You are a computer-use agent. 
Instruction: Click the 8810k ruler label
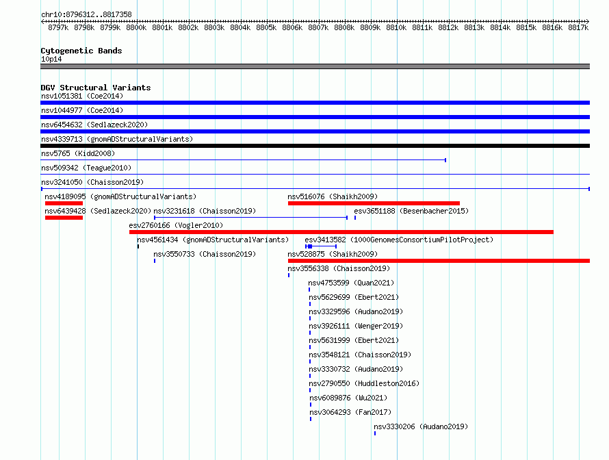[396, 27]
